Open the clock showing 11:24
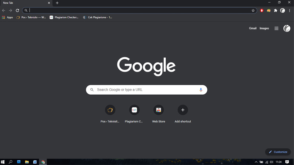 click(279, 162)
